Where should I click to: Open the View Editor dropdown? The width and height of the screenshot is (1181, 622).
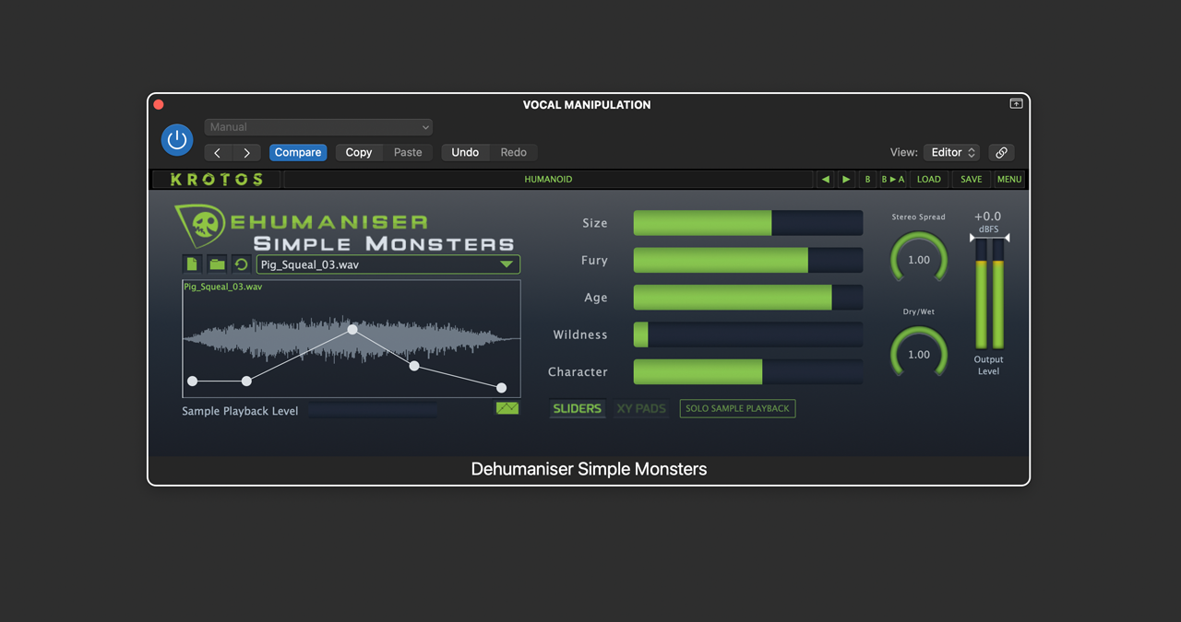(953, 153)
